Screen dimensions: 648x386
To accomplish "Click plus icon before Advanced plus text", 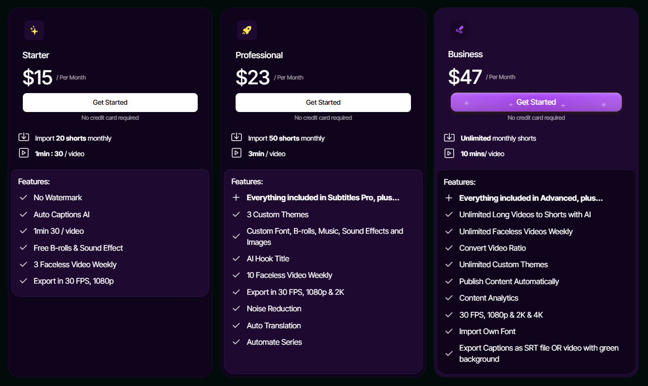I will click(x=449, y=198).
